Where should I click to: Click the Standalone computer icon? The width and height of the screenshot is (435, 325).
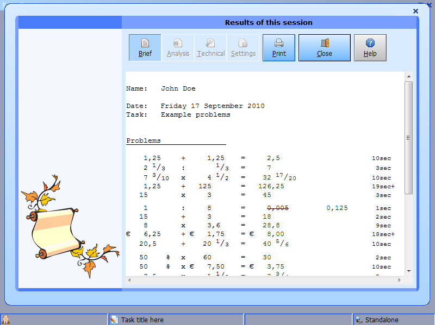point(359,320)
